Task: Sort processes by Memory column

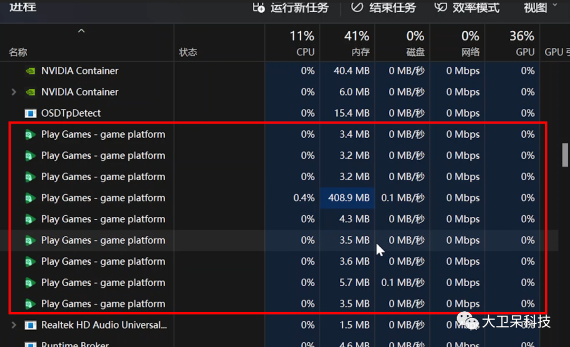Action: 347,43
